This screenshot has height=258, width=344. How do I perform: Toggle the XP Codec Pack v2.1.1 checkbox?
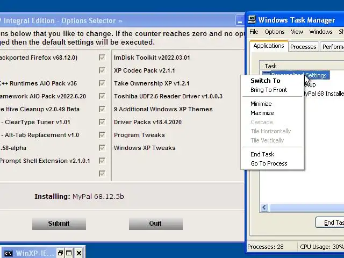click(102, 70)
